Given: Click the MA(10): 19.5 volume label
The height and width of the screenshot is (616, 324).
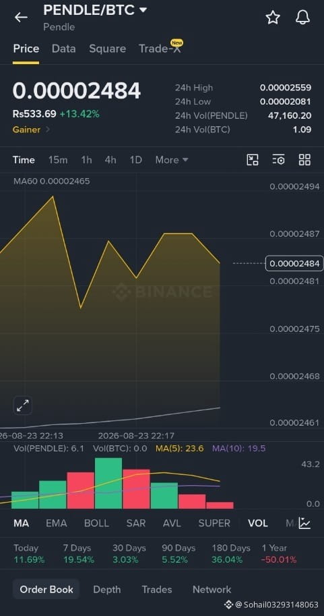Looking at the screenshot, I should [x=239, y=448].
